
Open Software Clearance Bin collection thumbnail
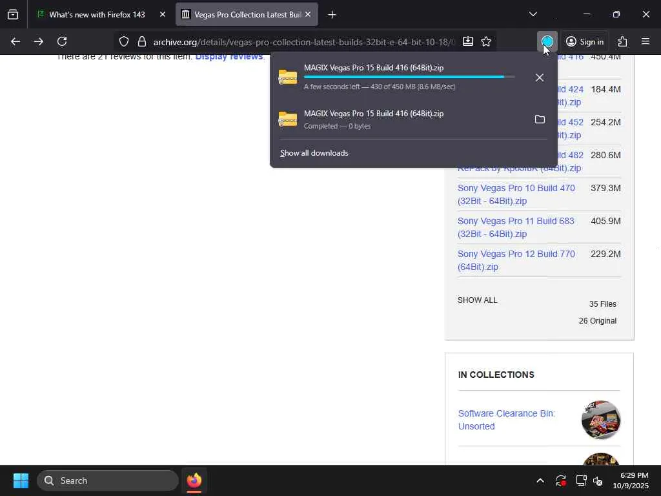tap(601, 420)
